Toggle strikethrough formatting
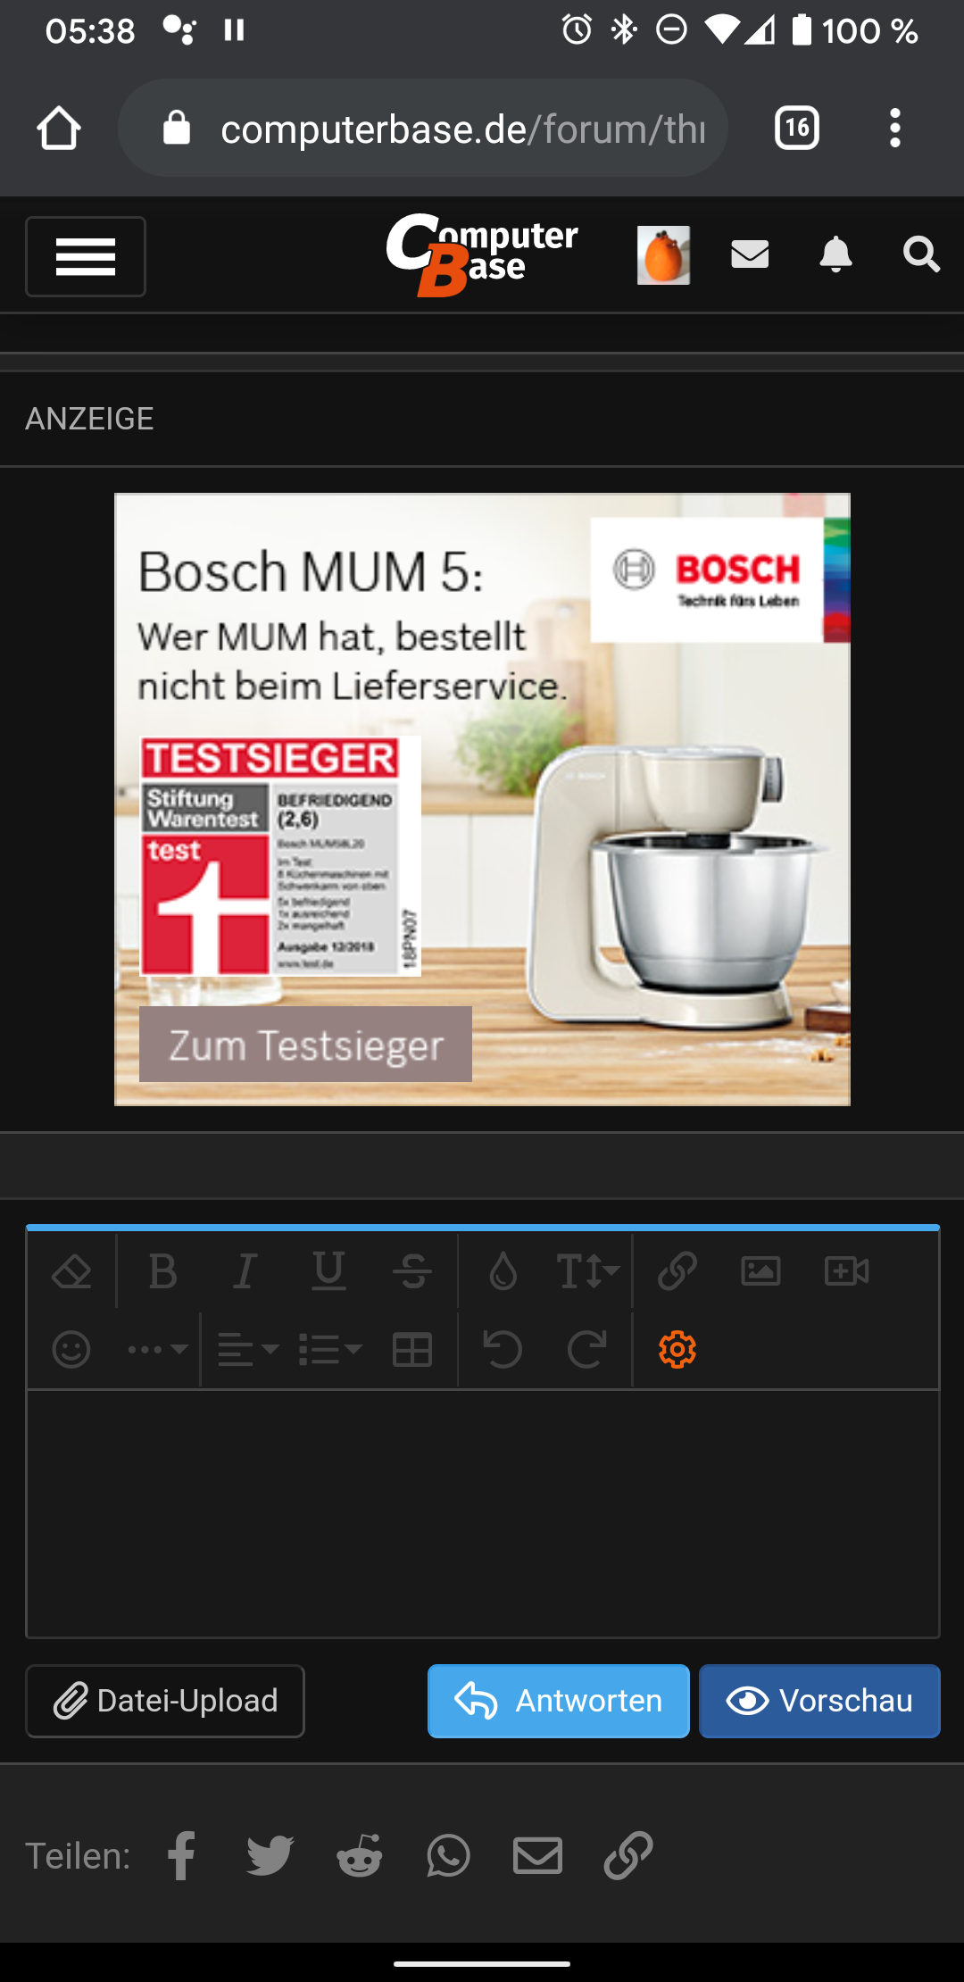Screen dimensions: 964x1982 [412, 1271]
